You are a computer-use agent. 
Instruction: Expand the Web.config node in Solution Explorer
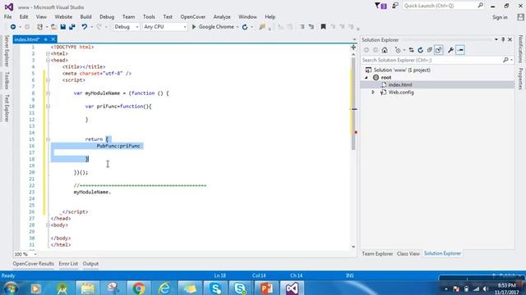point(373,93)
